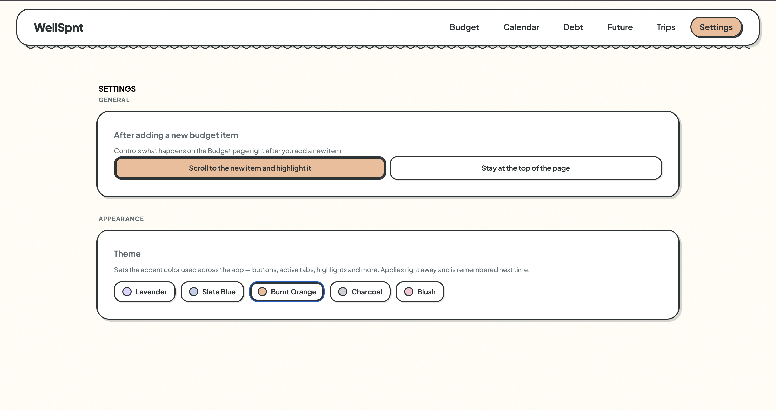The width and height of the screenshot is (776, 410).
Task: Click the SETTINGS page heading
Action: [117, 89]
